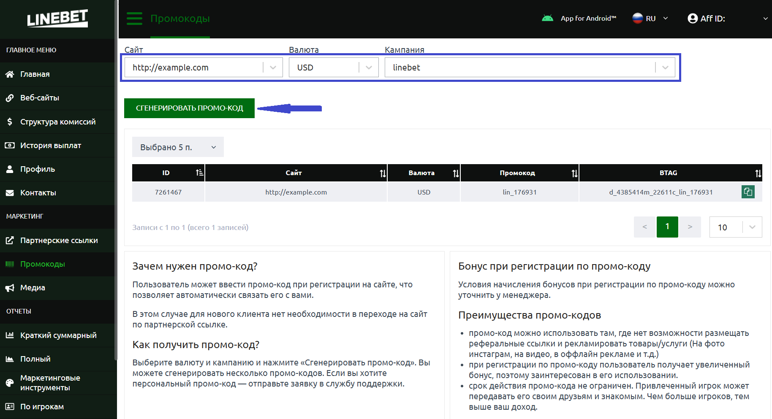Sort table by Сайт column
This screenshot has height=419, width=772.
click(383, 173)
